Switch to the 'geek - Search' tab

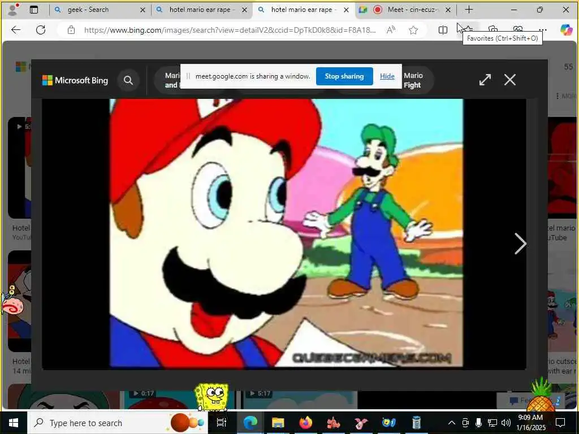[88, 10]
